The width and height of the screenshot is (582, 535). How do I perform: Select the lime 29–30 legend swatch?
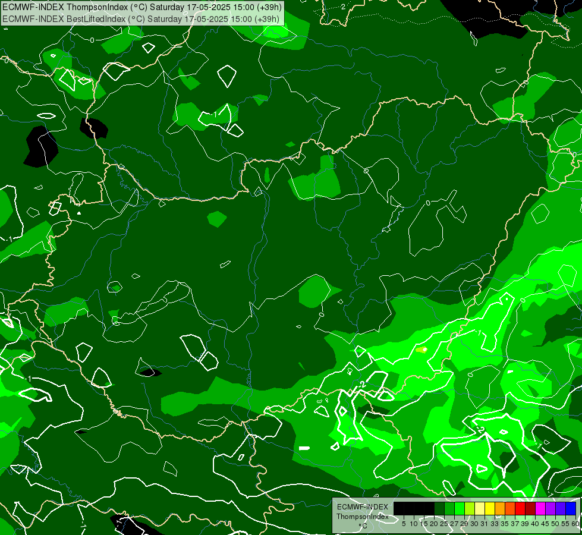tap(470, 508)
